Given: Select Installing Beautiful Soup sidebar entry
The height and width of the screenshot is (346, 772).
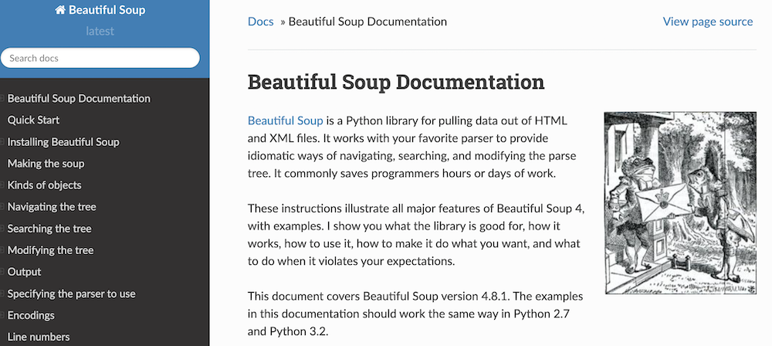Looking at the screenshot, I should click(63, 141).
